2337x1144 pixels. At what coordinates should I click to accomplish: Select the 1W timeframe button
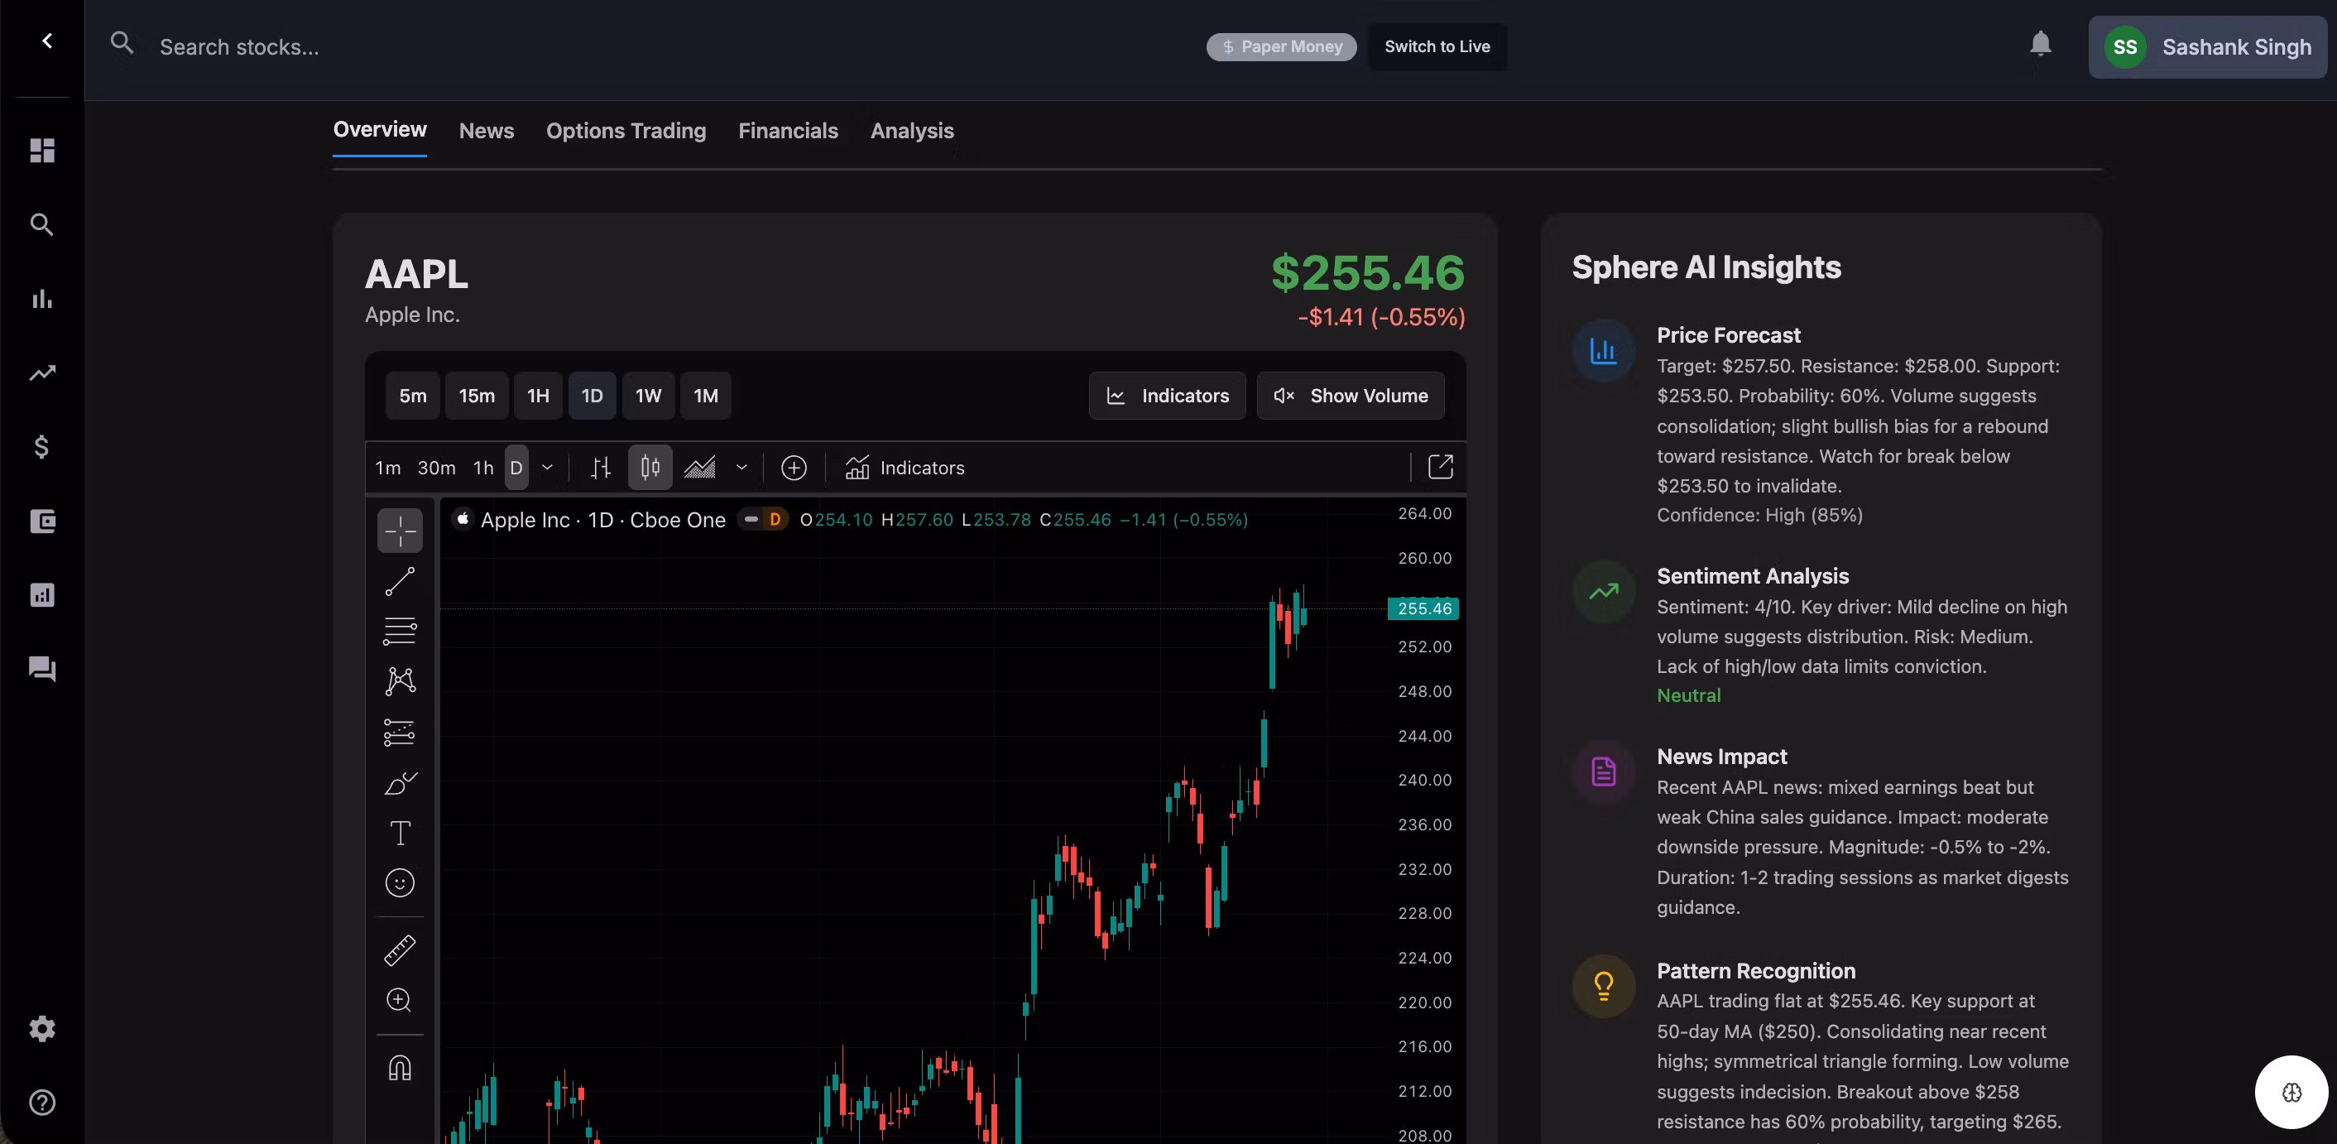648,396
